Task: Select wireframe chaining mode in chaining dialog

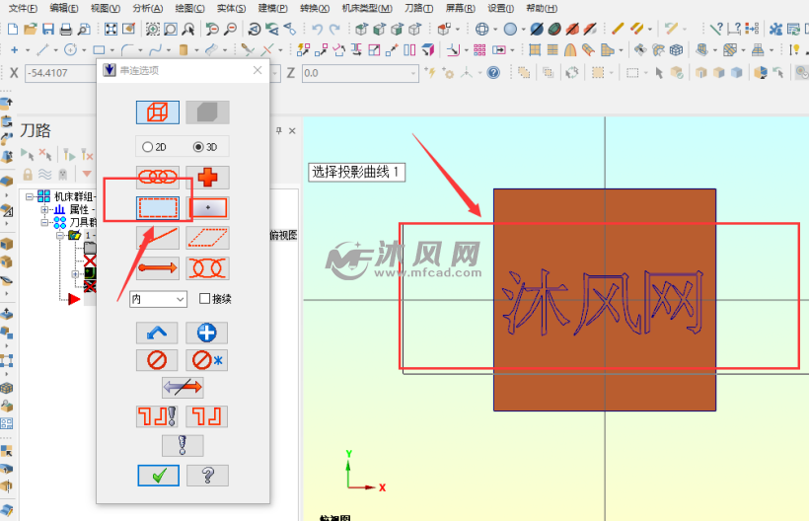Action: [x=158, y=112]
